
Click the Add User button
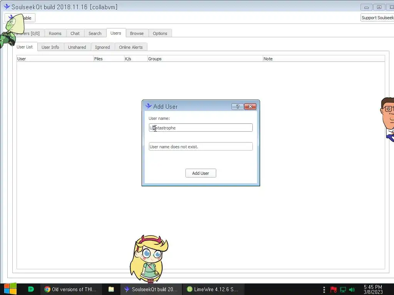coord(200,173)
